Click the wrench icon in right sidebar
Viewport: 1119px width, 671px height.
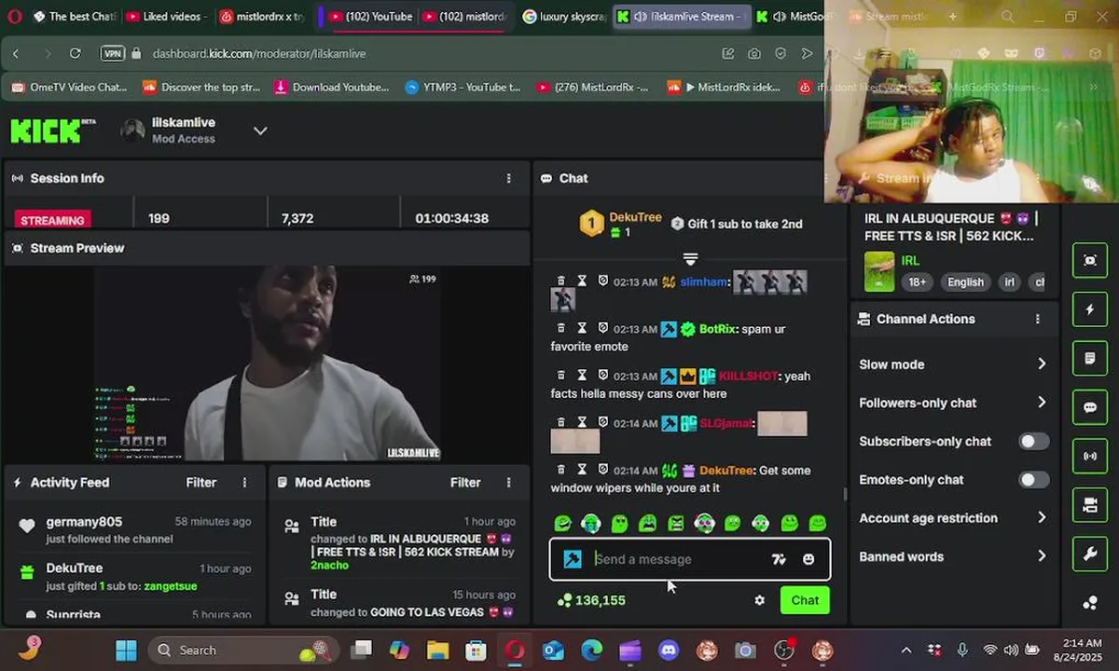[1090, 555]
